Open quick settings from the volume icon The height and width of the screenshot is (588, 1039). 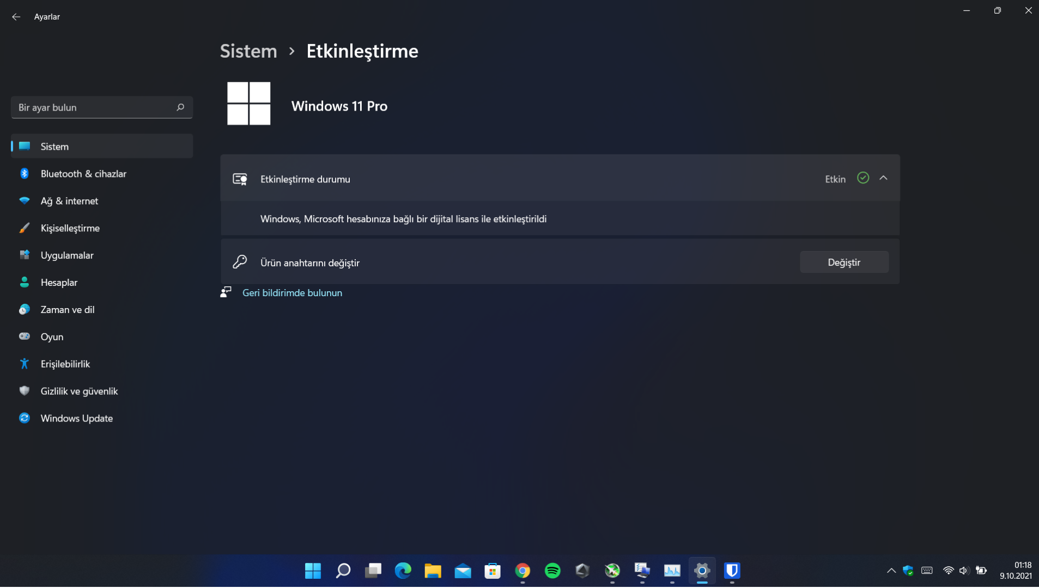coord(964,571)
